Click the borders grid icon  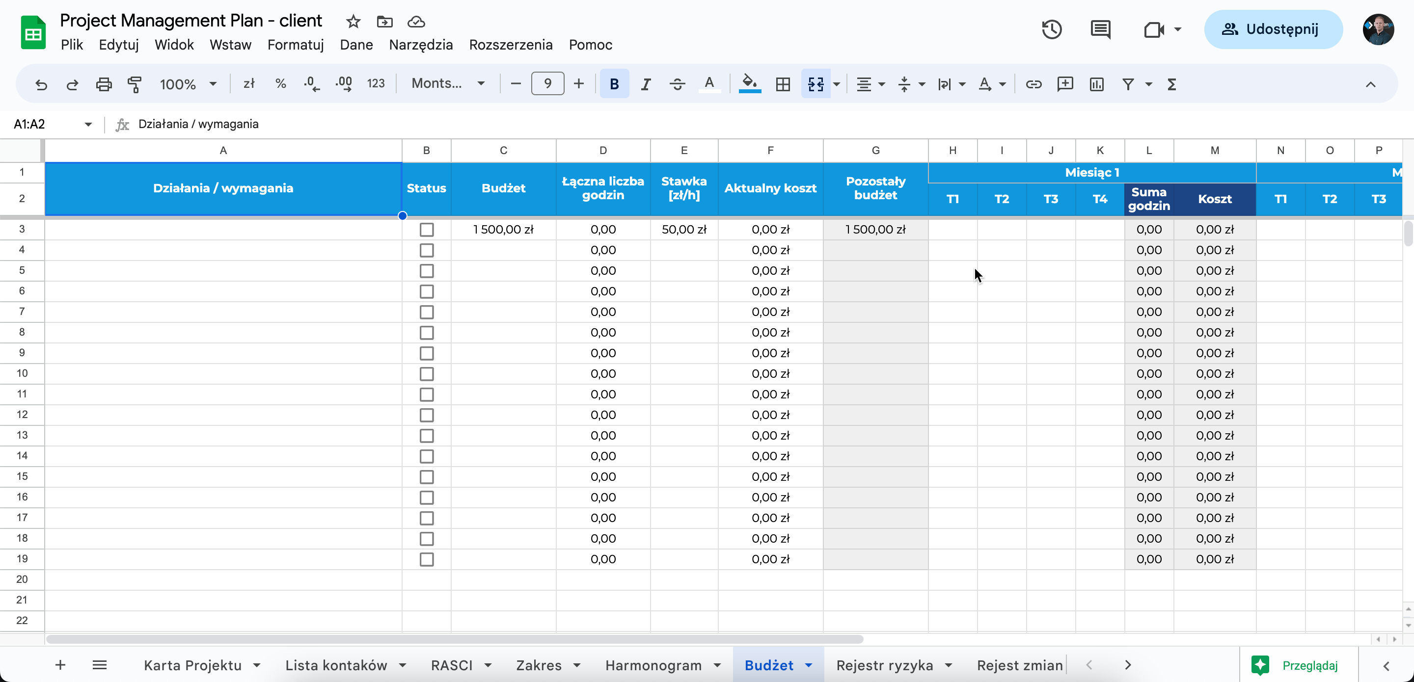tap(783, 84)
